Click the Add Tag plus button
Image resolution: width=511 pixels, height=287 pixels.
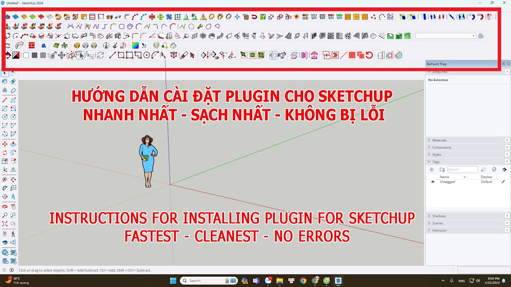tap(432, 169)
